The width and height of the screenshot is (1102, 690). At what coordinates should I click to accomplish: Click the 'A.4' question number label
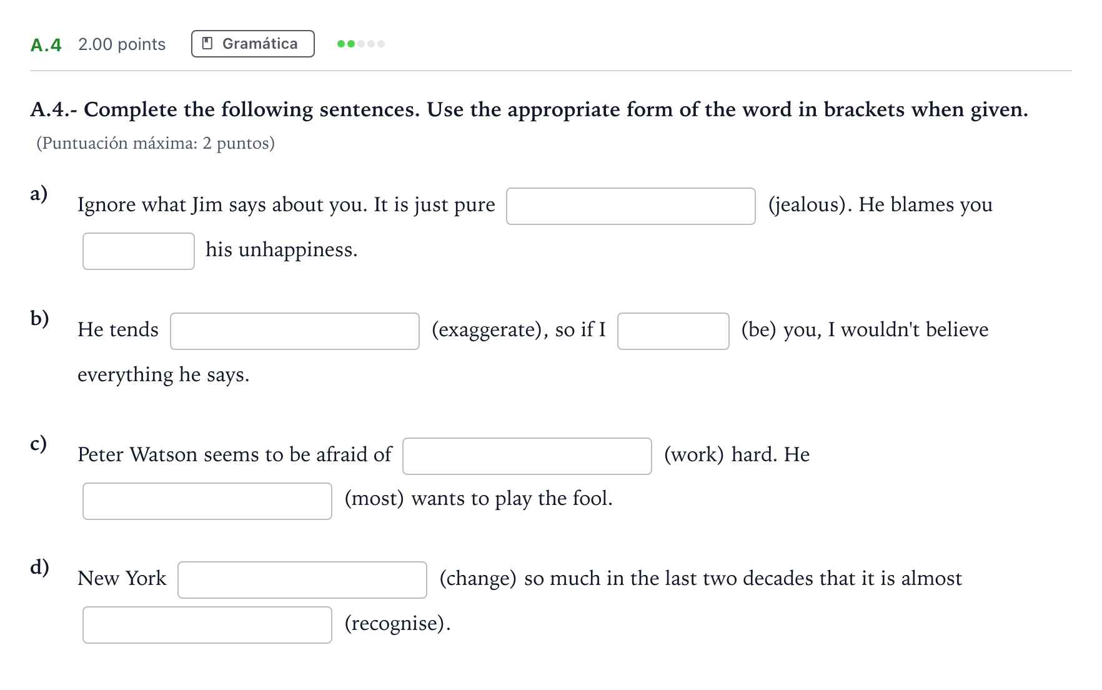46,45
